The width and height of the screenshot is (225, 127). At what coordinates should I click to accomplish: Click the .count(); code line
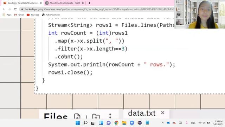pyautogui.click(x=69, y=57)
